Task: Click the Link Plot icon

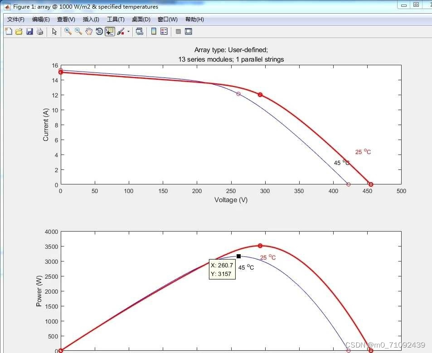Action: click(140, 31)
